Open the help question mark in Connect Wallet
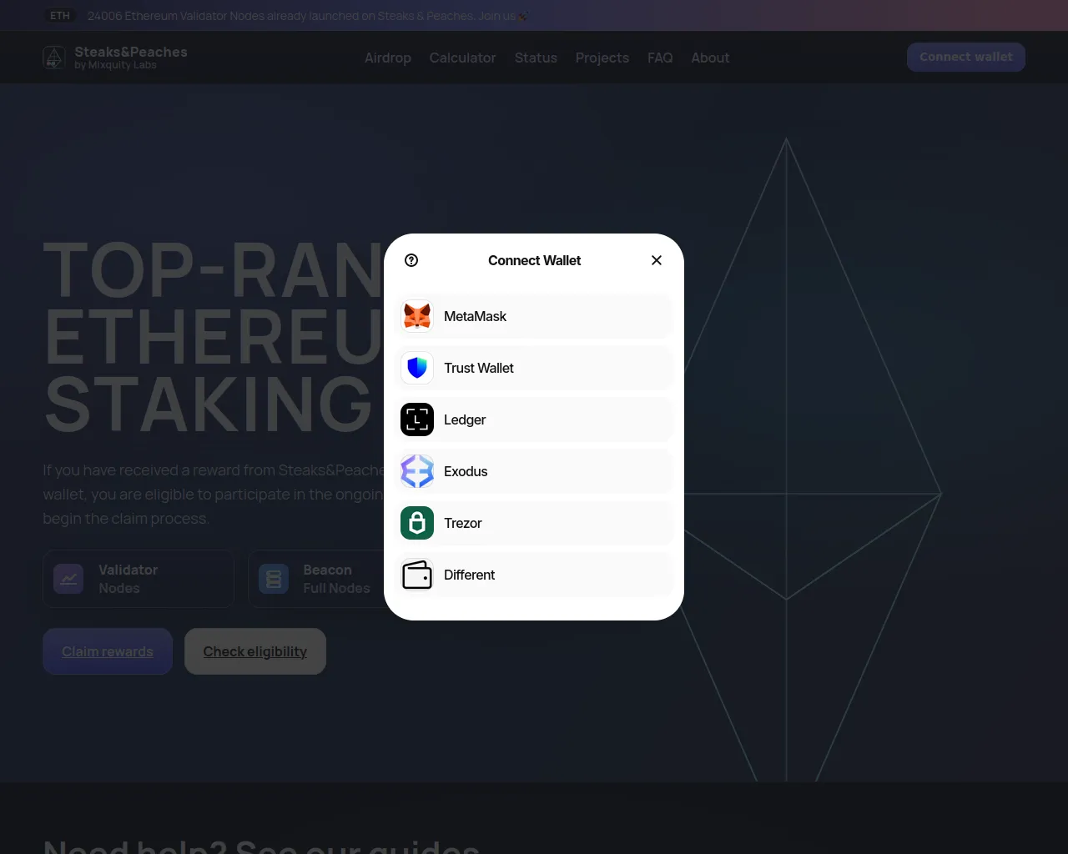Image resolution: width=1068 pixels, height=854 pixels. tap(411, 260)
